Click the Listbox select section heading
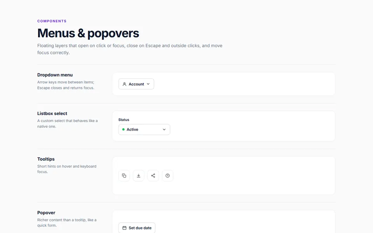The height and width of the screenshot is (233, 373). 52,113
